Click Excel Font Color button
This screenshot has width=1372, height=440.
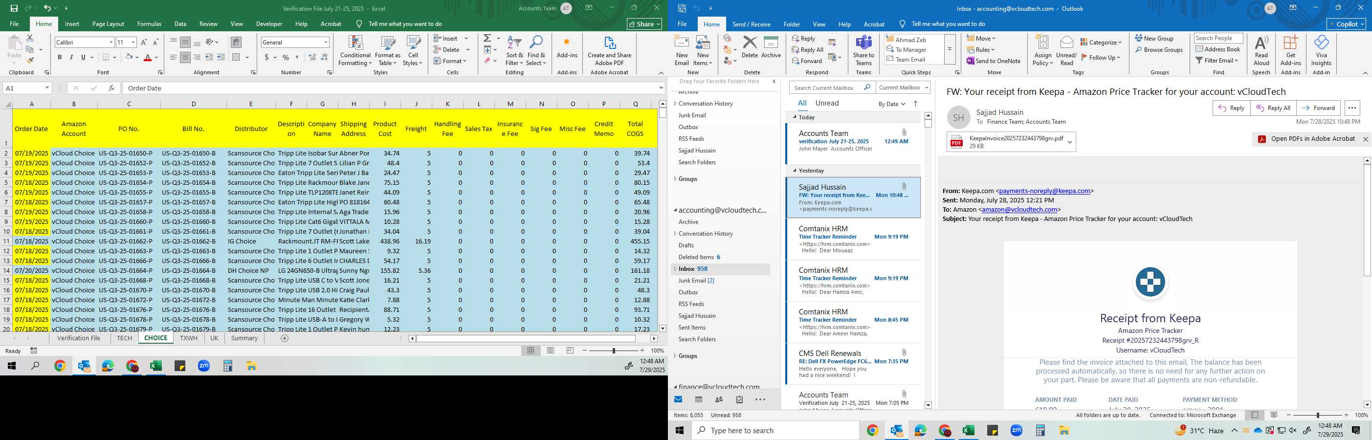(x=148, y=57)
